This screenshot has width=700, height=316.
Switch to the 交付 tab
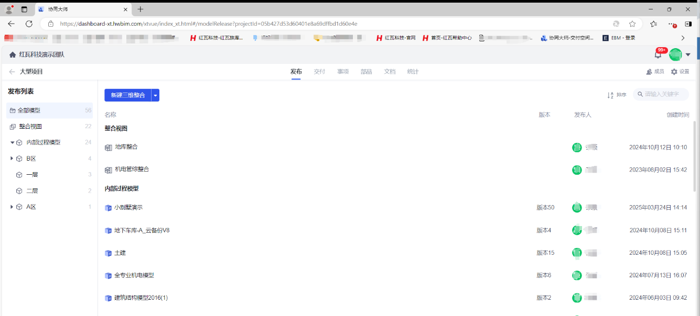(x=319, y=72)
